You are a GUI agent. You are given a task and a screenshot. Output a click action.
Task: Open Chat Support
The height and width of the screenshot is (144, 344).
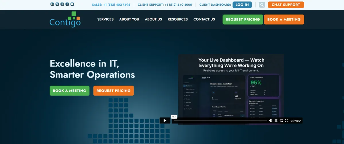[x=286, y=5]
